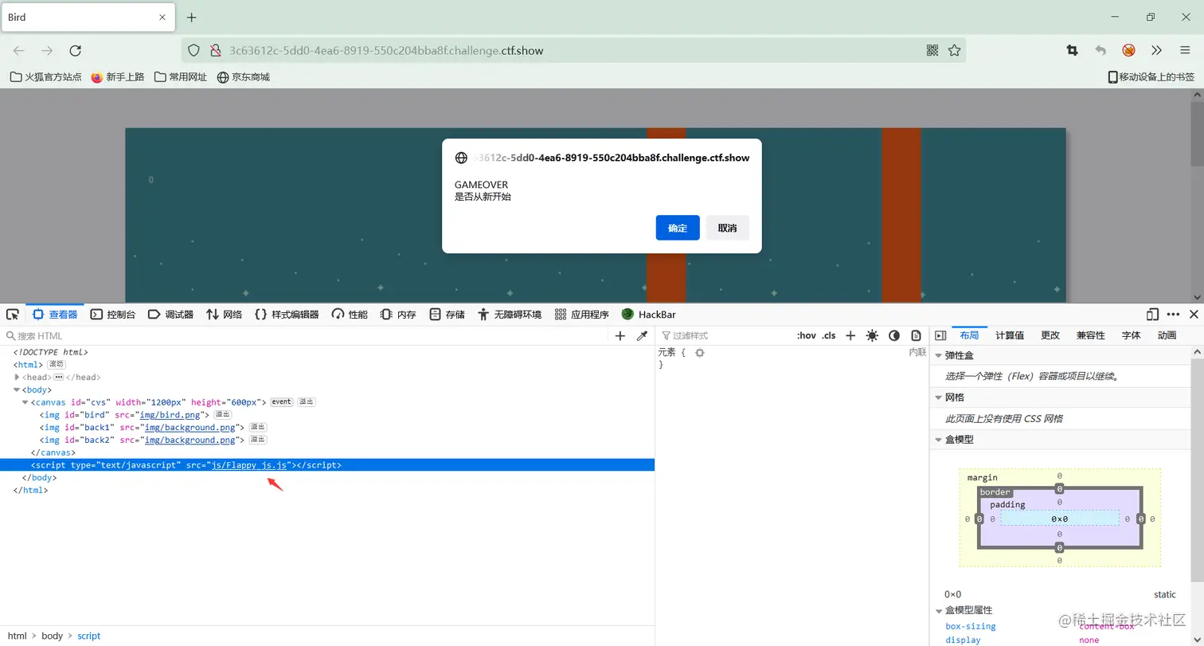This screenshot has height=646, width=1204.
Task: Toggle dark color scheme simulation icon
Action: pyautogui.click(x=894, y=336)
